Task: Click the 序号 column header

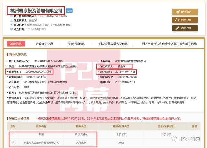Action: pos(13,126)
